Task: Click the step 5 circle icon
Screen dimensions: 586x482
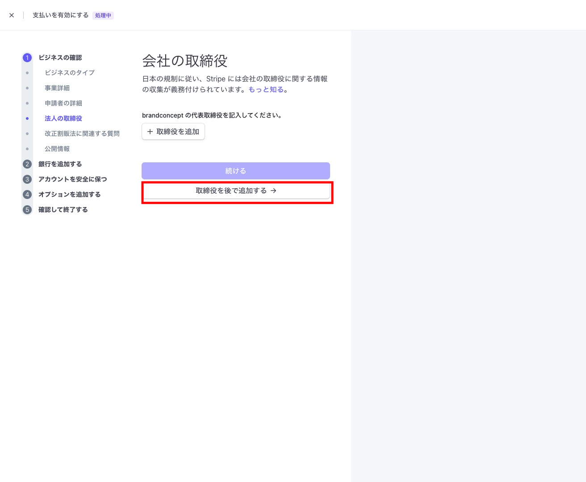Action: (27, 210)
